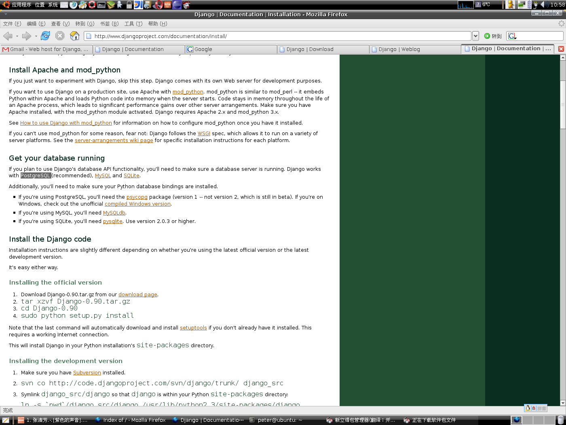Click the lock screen padlock icon

[x=129, y=5]
